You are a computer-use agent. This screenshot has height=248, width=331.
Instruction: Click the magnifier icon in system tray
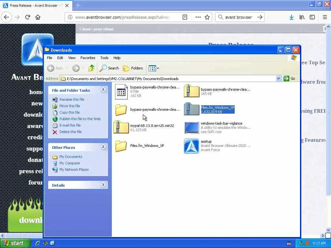[x=307, y=243]
